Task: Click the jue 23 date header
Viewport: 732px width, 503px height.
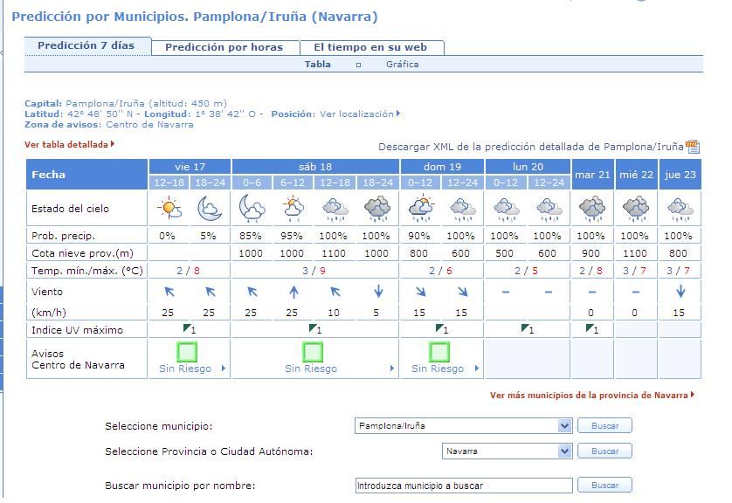Action: (x=680, y=175)
